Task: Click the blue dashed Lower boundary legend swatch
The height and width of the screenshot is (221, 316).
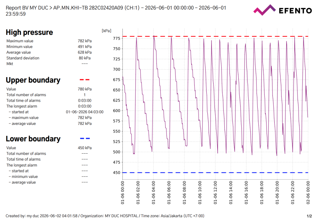Action: tap(85, 138)
